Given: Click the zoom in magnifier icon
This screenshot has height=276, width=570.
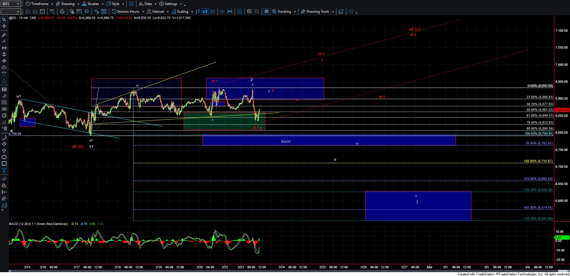Looking at the screenshot, I should tap(249, 12).
